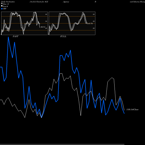Click the 30.91 value in FAST chart

43,27
